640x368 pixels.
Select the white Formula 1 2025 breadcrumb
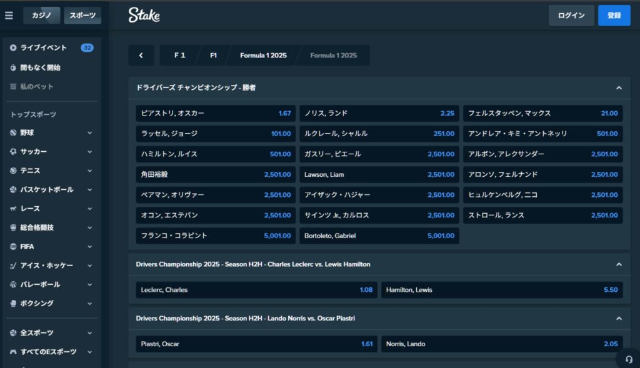click(263, 56)
